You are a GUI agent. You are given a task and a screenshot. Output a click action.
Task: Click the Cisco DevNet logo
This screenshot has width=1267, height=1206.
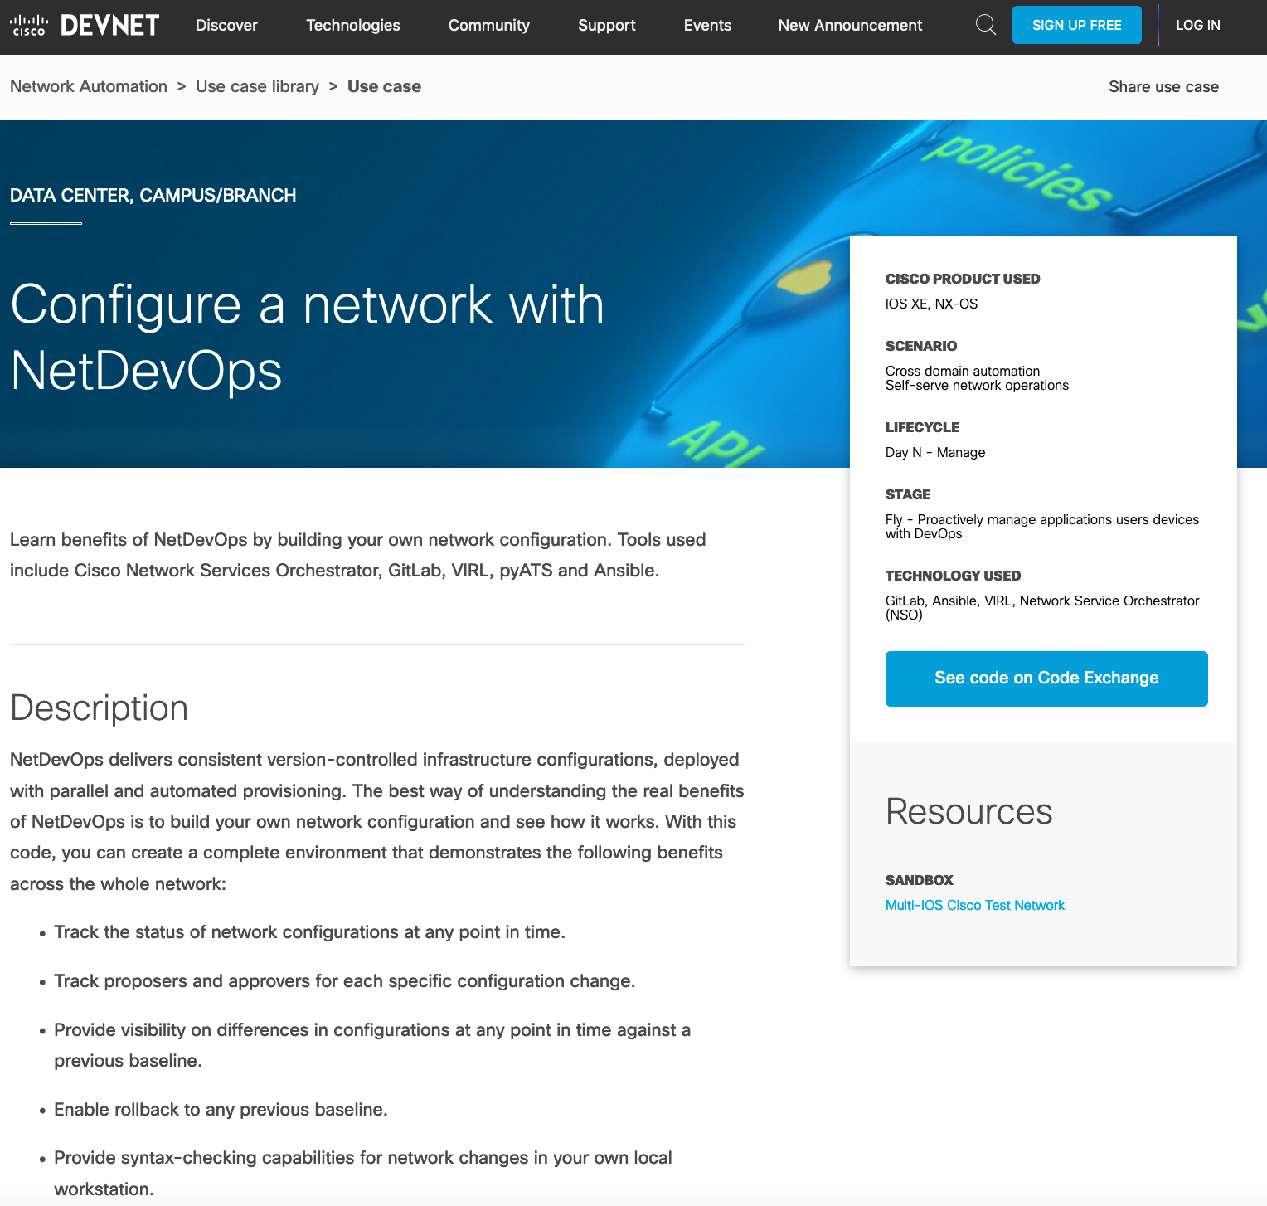pos(85,26)
